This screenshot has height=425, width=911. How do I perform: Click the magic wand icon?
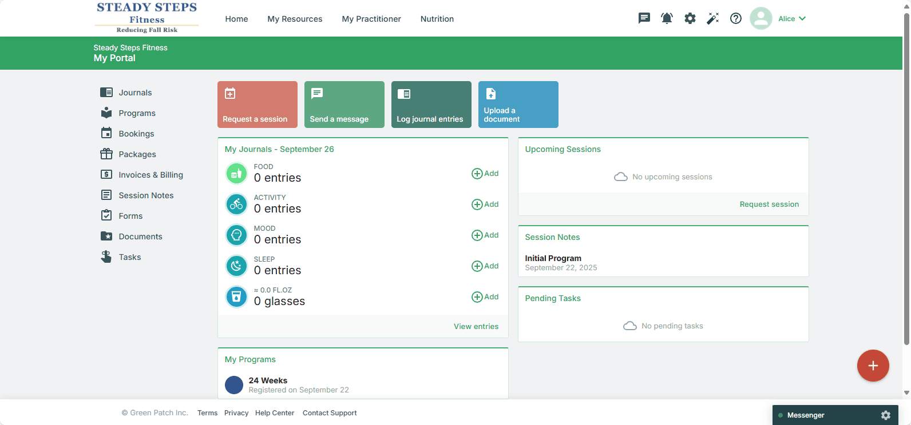[712, 18]
